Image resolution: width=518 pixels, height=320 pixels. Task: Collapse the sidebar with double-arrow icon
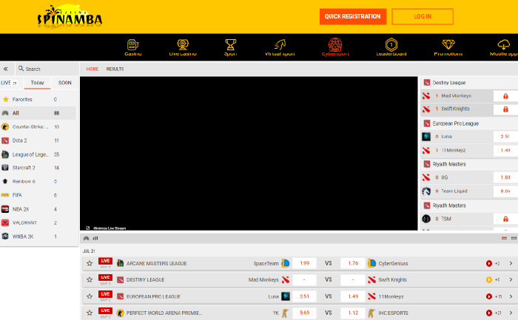tap(6, 69)
